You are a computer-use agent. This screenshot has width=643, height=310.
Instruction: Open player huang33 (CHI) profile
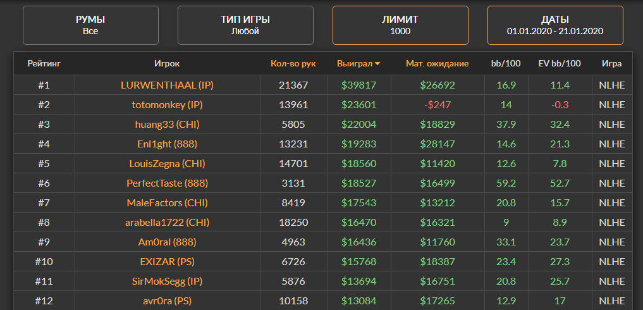[168, 125]
